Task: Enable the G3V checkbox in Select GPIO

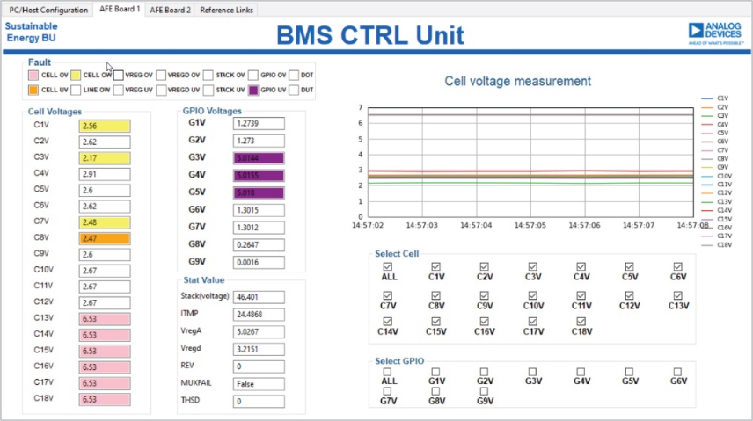Action: (532, 372)
